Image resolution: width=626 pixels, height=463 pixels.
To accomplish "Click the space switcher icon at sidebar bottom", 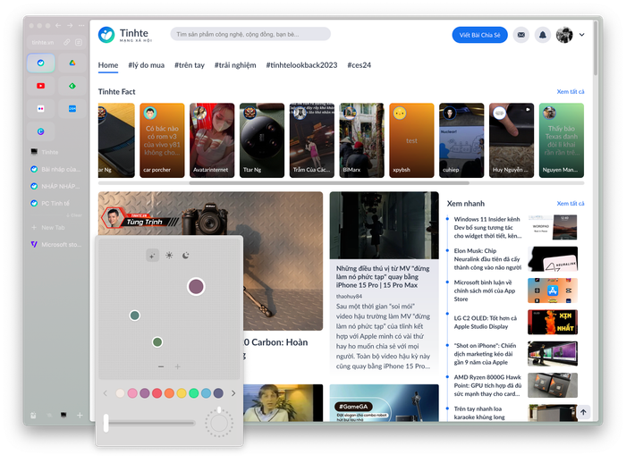I will (63, 415).
